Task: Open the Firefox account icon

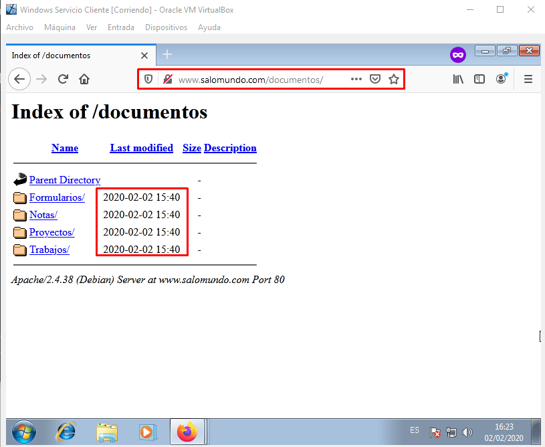Action: pyautogui.click(x=501, y=79)
